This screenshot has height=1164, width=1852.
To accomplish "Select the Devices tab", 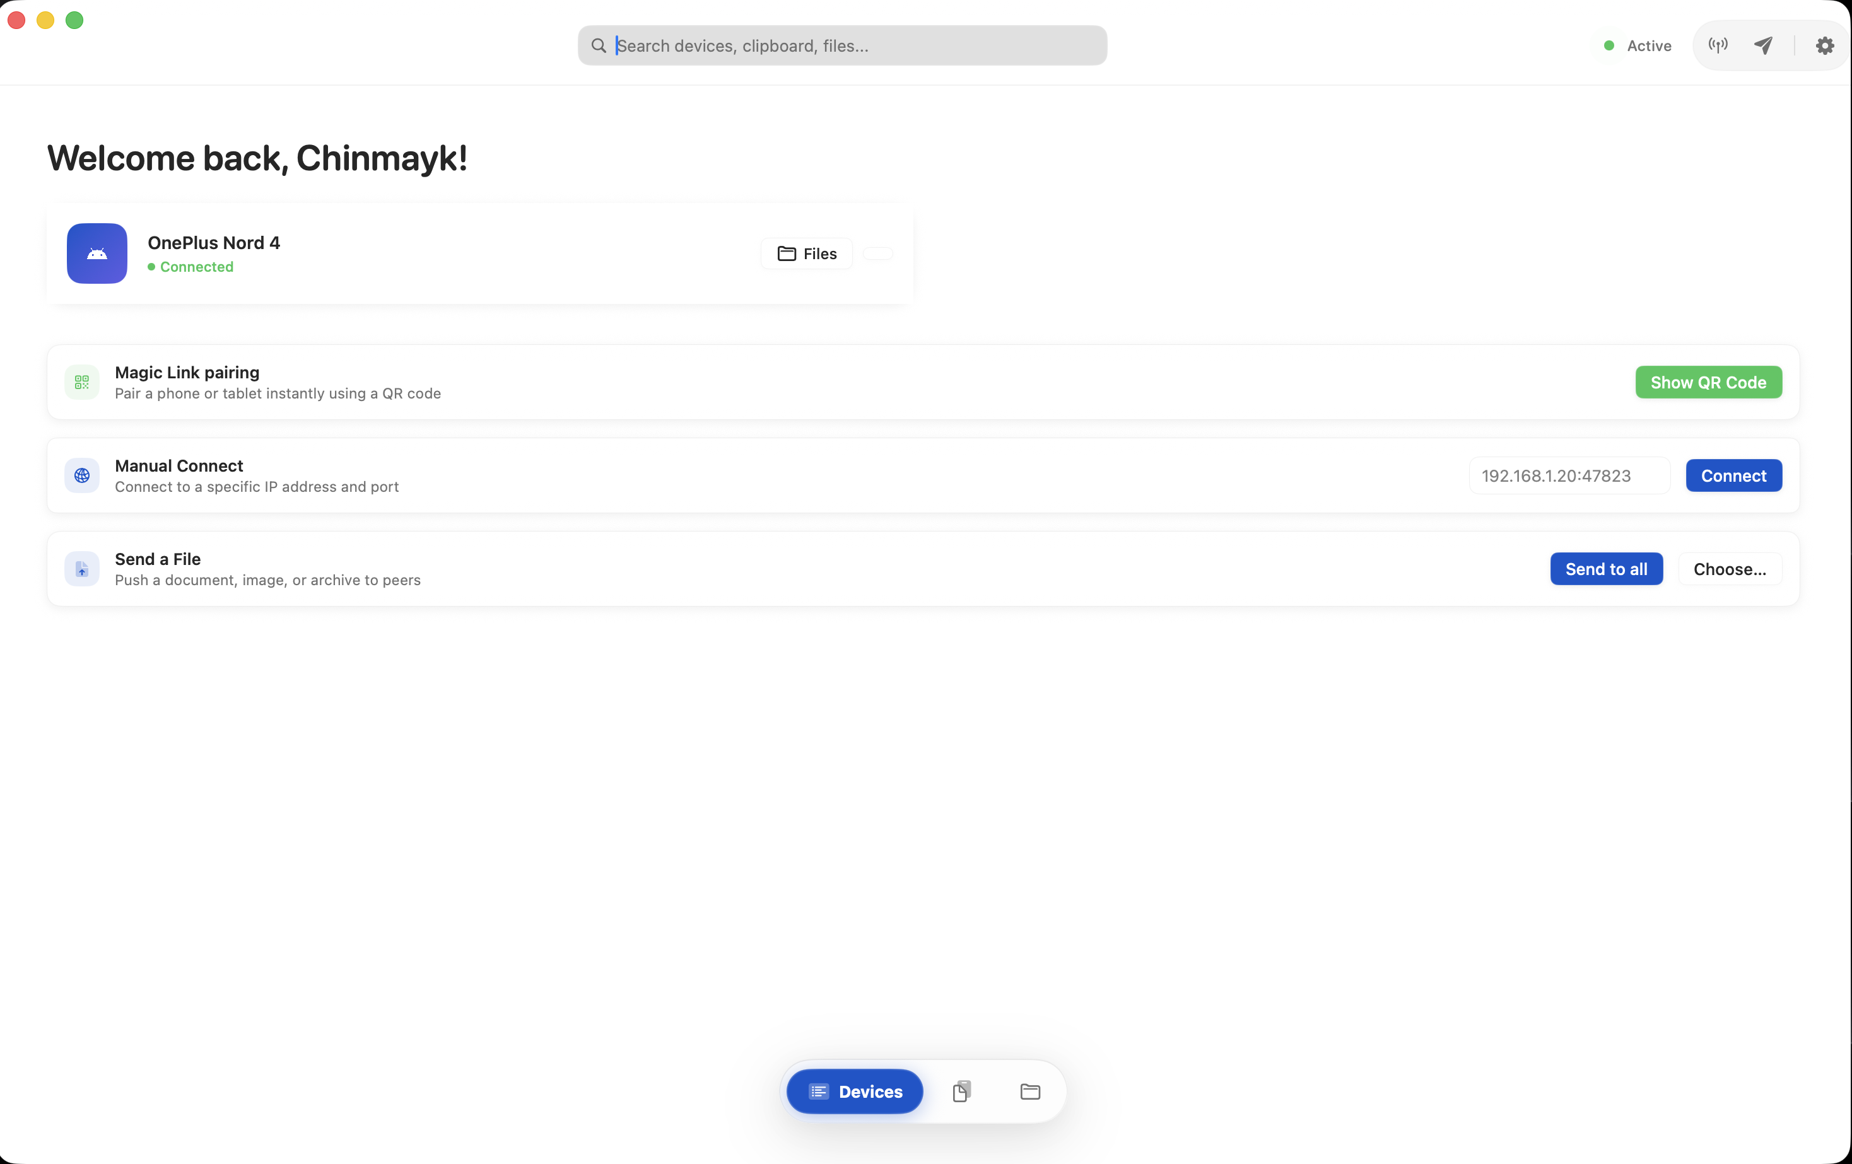I will [855, 1091].
